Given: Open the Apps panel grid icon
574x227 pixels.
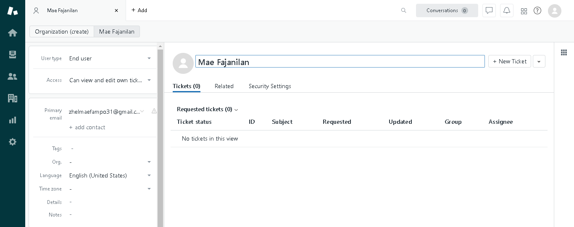Looking at the screenshot, I should [564, 52].
